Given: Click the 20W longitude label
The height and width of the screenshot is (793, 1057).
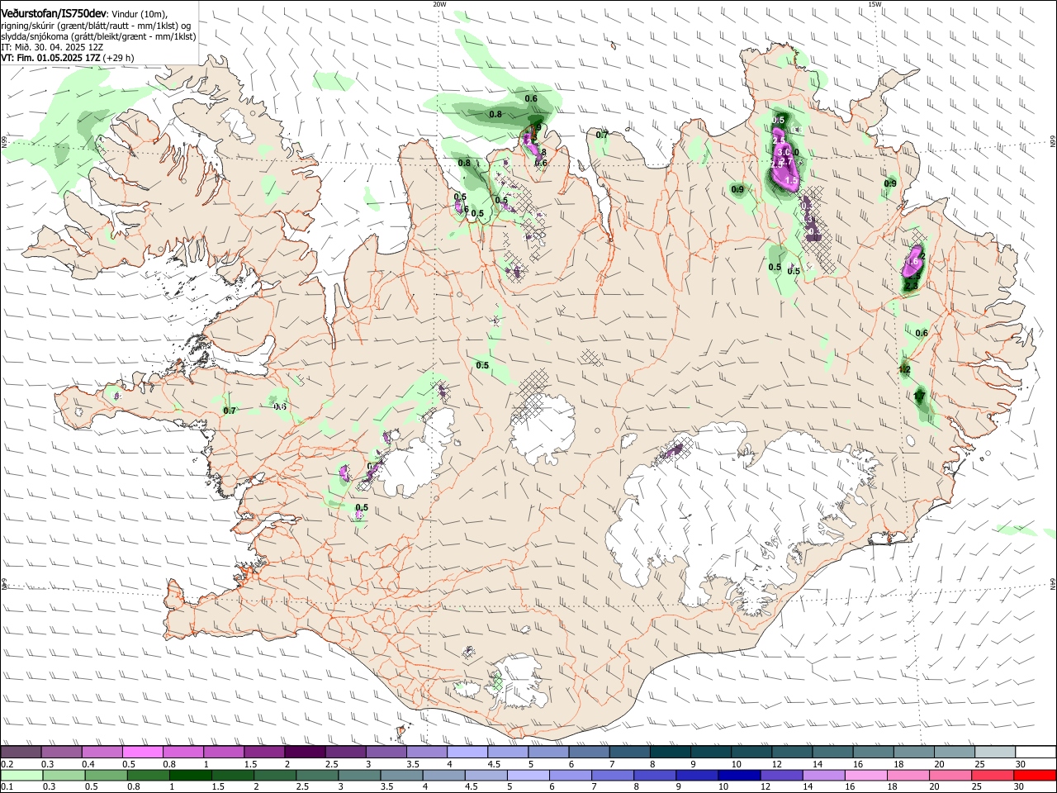Looking at the screenshot, I should coord(439,4).
